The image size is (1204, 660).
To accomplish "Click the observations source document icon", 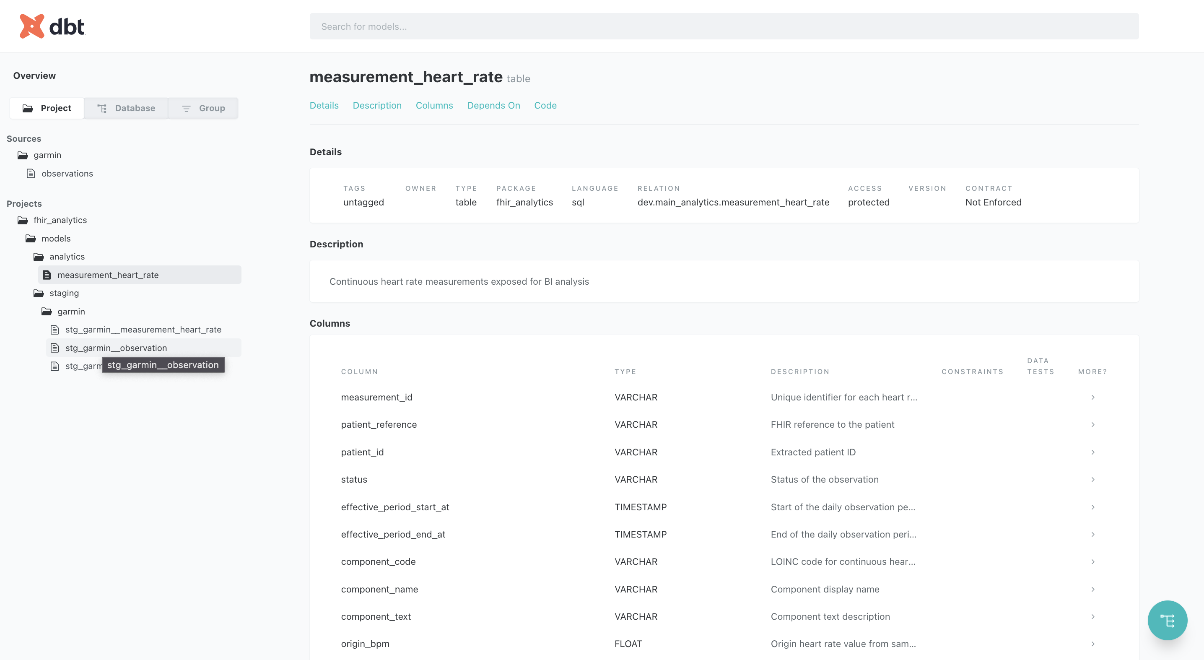I will pos(31,174).
